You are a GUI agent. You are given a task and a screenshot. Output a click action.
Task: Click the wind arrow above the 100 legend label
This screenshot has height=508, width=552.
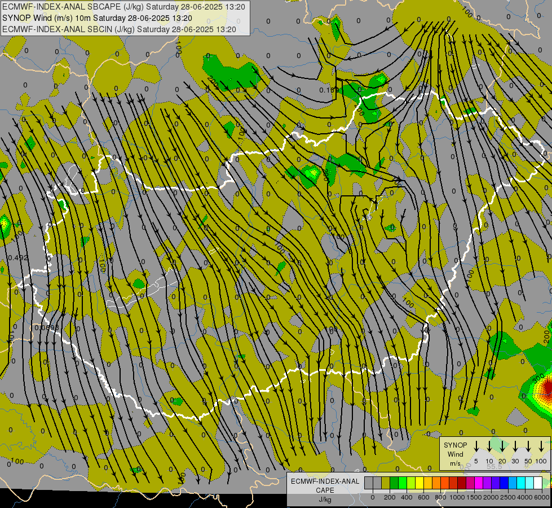[x=541, y=446]
